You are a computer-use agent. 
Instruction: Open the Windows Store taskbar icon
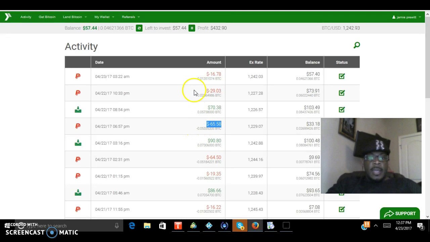point(163,226)
